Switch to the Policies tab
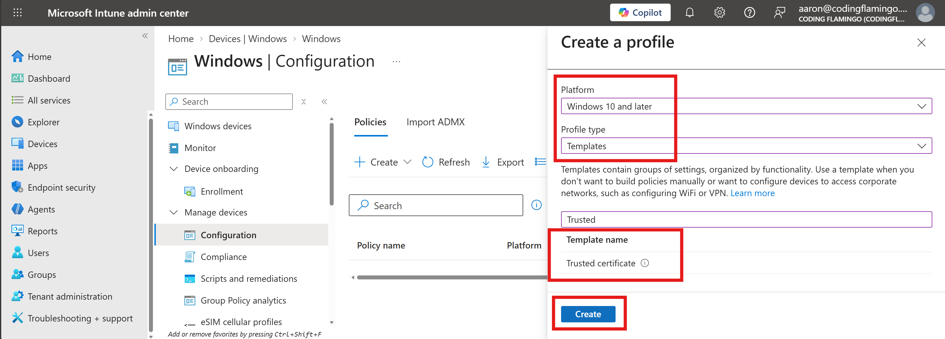945x339 pixels. click(x=371, y=122)
